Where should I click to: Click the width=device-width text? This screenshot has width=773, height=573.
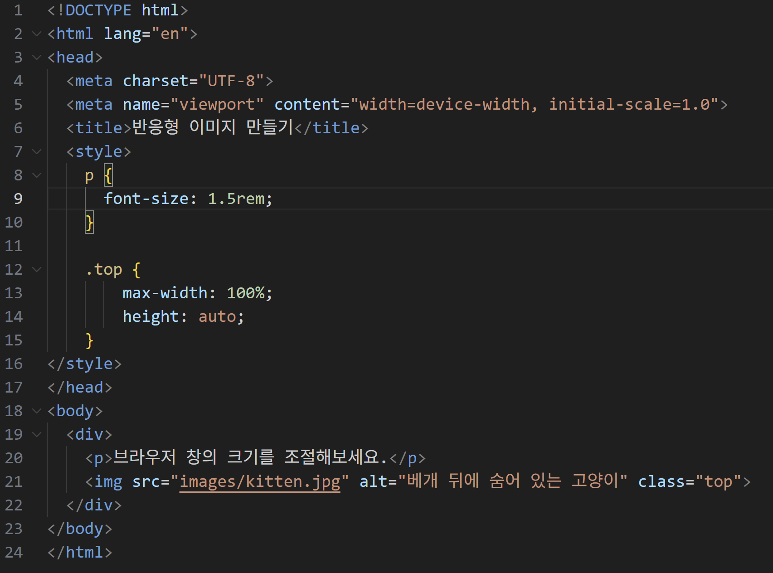tap(444, 104)
